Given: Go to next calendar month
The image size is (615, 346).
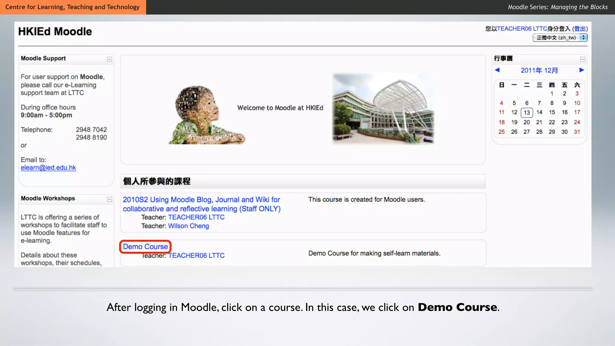Looking at the screenshot, I should (x=582, y=70).
